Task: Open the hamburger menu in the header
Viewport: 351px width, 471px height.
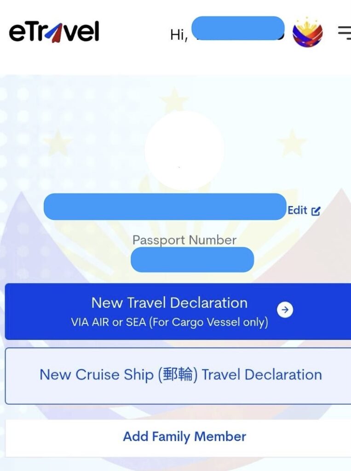Action: 344,33
